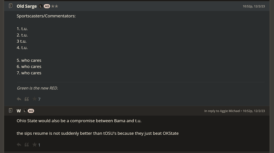Click the timestamp on Old Sarge's post
The height and width of the screenshot is (153, 274).
click(x=254, y=6)
